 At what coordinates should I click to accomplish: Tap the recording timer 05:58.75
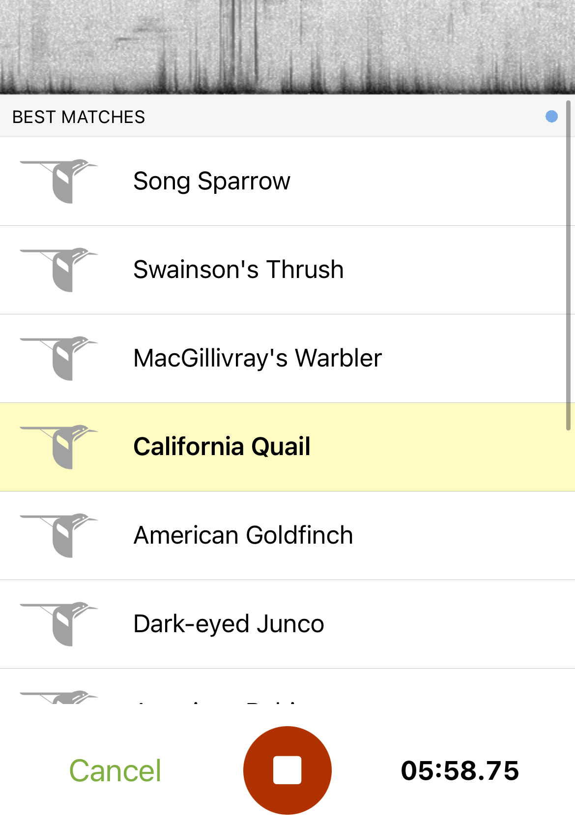pos(460,770)
